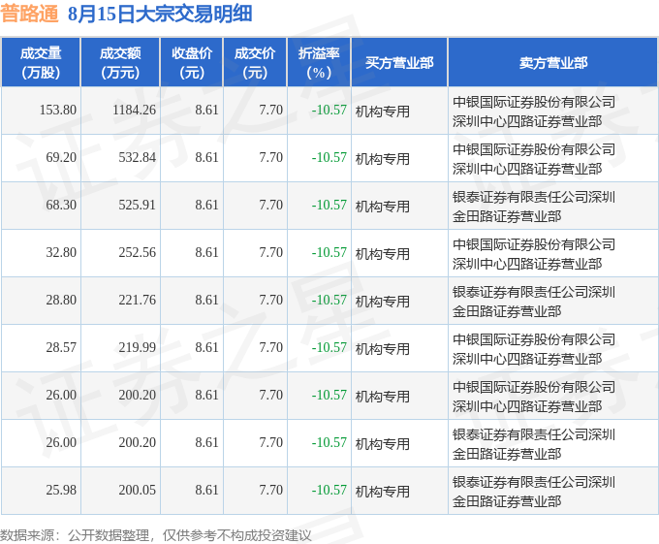
Task: Select the 成交额(万元) column header
Action: (x=120, y=63)
